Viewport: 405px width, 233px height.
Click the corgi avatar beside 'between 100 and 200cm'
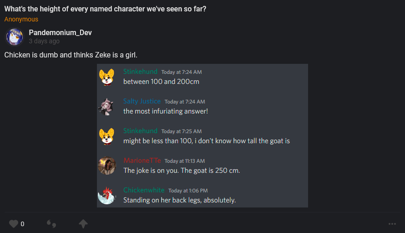(x=107, y=77)
